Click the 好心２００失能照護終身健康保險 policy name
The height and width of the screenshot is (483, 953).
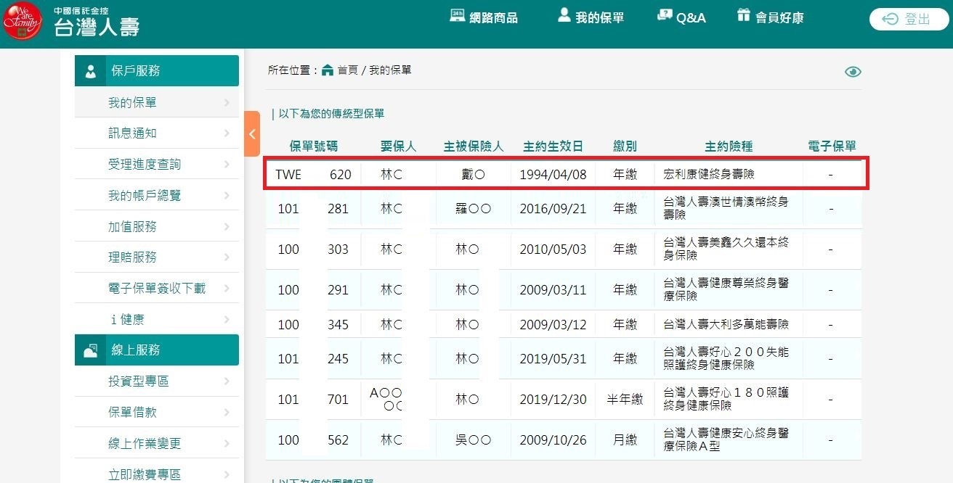point(726,359)
